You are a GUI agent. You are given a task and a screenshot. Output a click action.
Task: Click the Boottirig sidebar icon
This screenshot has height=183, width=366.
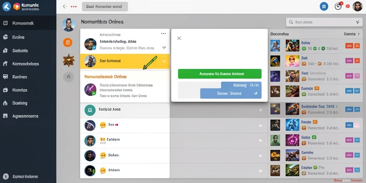tap(5, 103)
